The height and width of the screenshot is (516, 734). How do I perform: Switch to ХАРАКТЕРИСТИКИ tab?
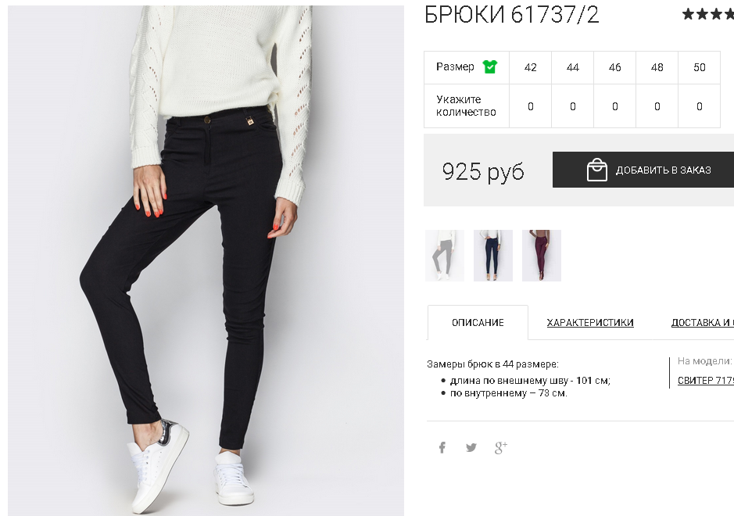590,323
